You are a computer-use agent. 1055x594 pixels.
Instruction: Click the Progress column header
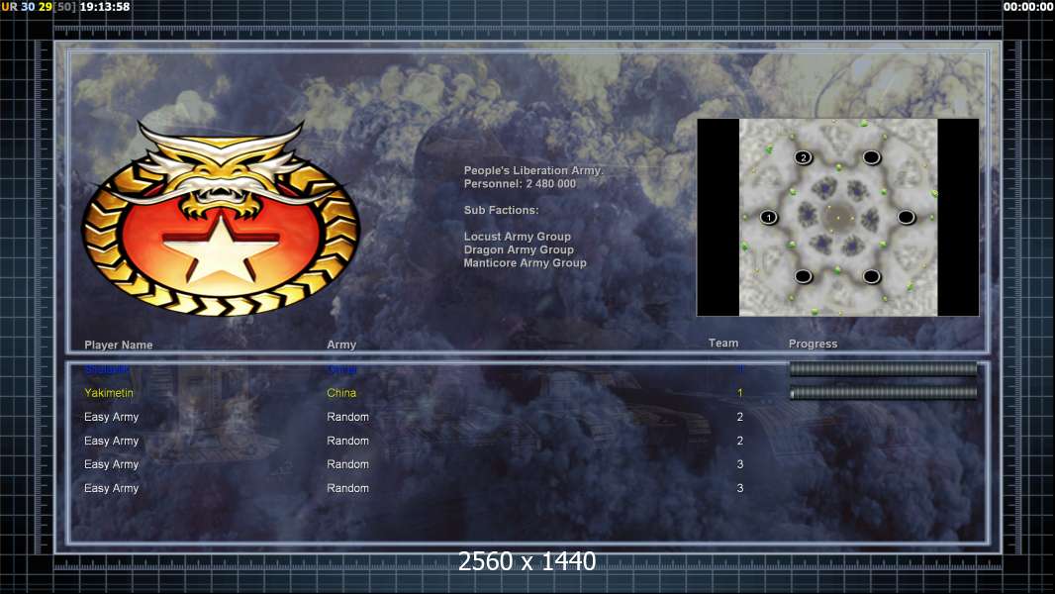813,344
